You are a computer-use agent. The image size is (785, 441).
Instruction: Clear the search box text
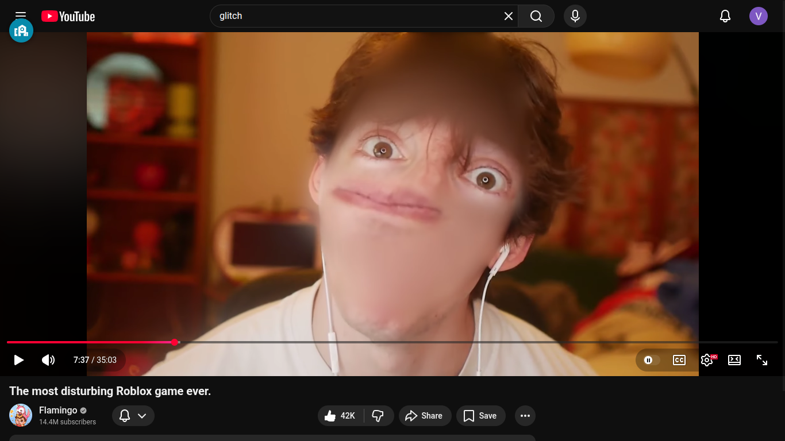click(x=508, y=16)
